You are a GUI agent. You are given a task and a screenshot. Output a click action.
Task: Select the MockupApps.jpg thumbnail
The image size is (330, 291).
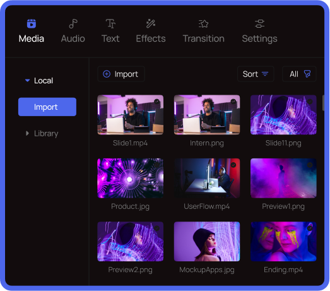(207, 242)
